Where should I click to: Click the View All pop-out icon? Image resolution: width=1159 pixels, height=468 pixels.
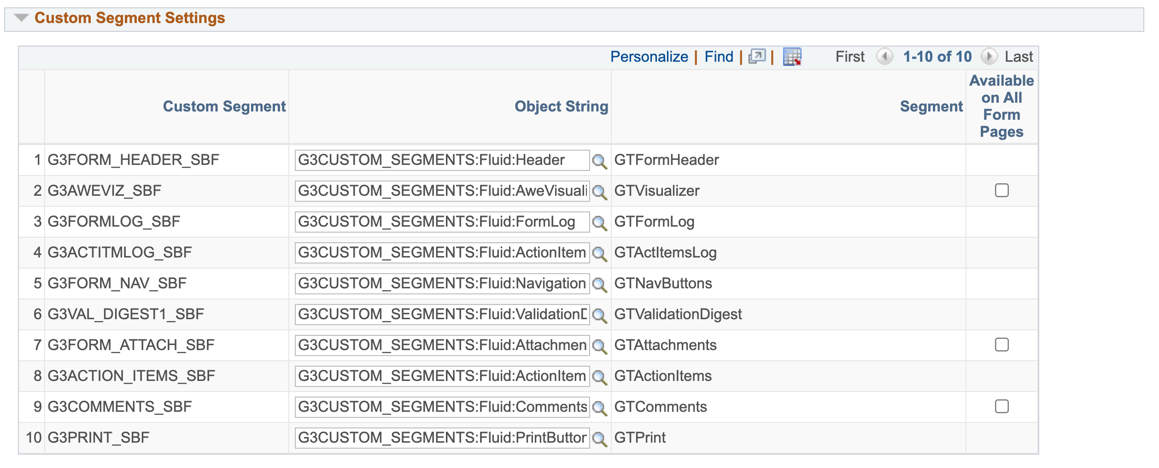[757, 57]
